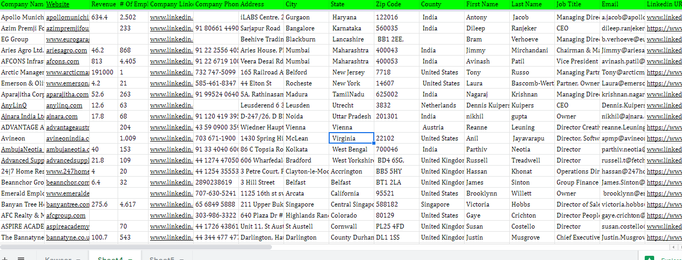Select the selected Virginia state cell

click(x=351, y=138)
